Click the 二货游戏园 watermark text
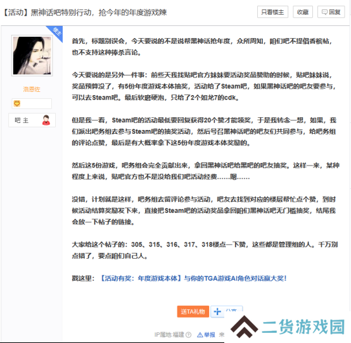 [303, 327]
